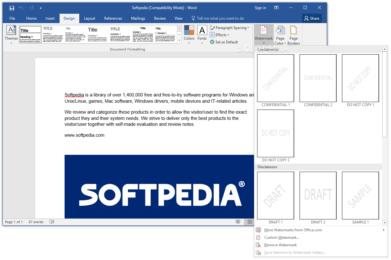The width and height of the screenshot is (391, 260).
Task: Switch to Read Mode view
Action: coord(238,222)
